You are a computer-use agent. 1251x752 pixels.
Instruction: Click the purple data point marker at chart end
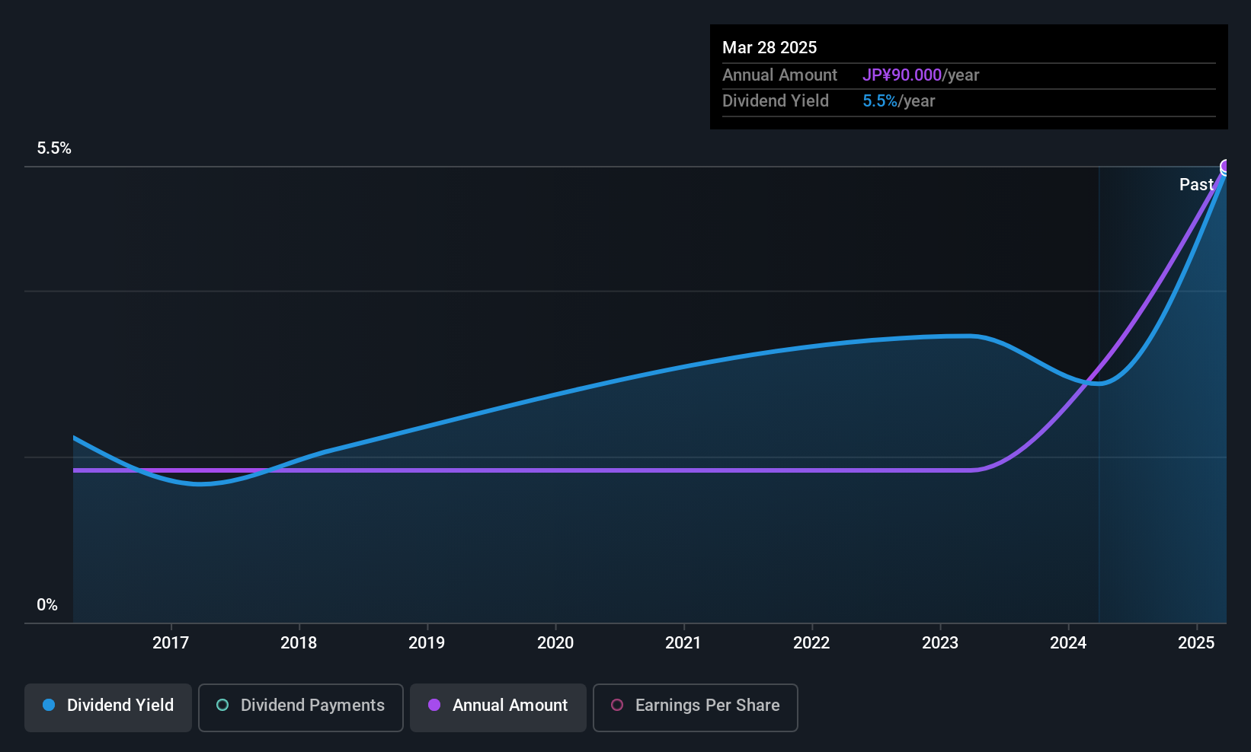pos(1226,167)
